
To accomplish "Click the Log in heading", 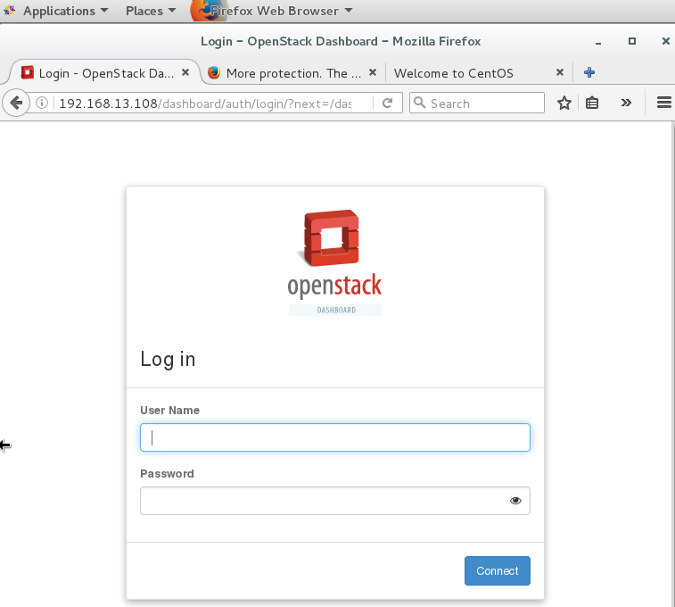I will coord(168,359).
